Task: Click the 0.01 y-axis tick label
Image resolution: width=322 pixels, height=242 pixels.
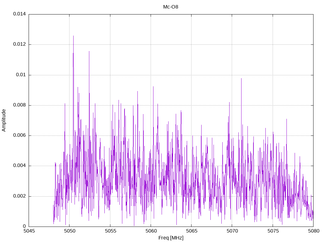Action: coord(21,75)
